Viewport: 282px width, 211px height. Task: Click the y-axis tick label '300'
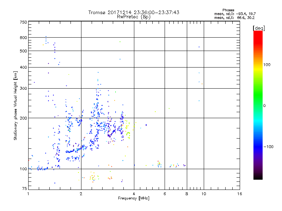tap(23, 89)
